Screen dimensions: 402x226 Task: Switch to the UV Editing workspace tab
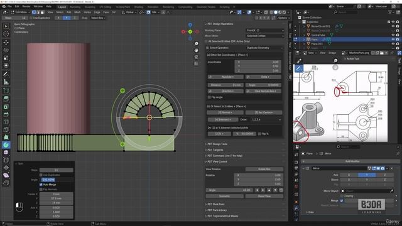click(105, 7)
